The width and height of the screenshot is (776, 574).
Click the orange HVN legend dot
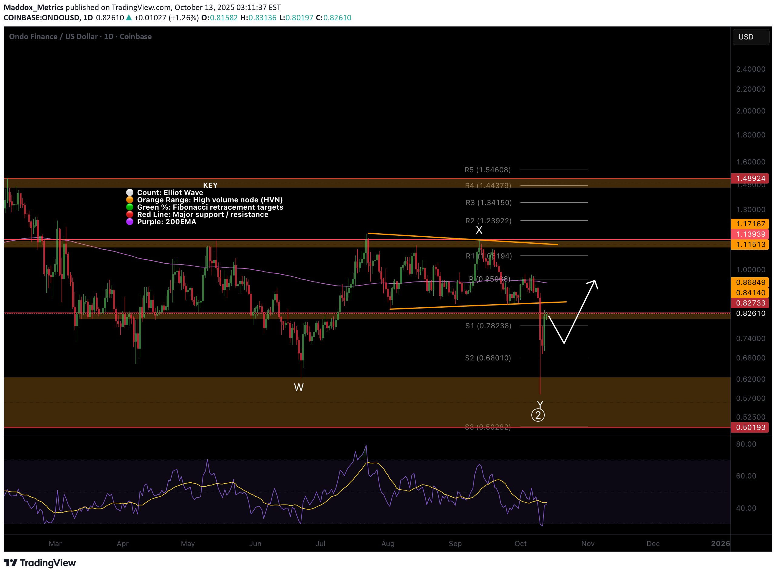(x=129, y=200)
